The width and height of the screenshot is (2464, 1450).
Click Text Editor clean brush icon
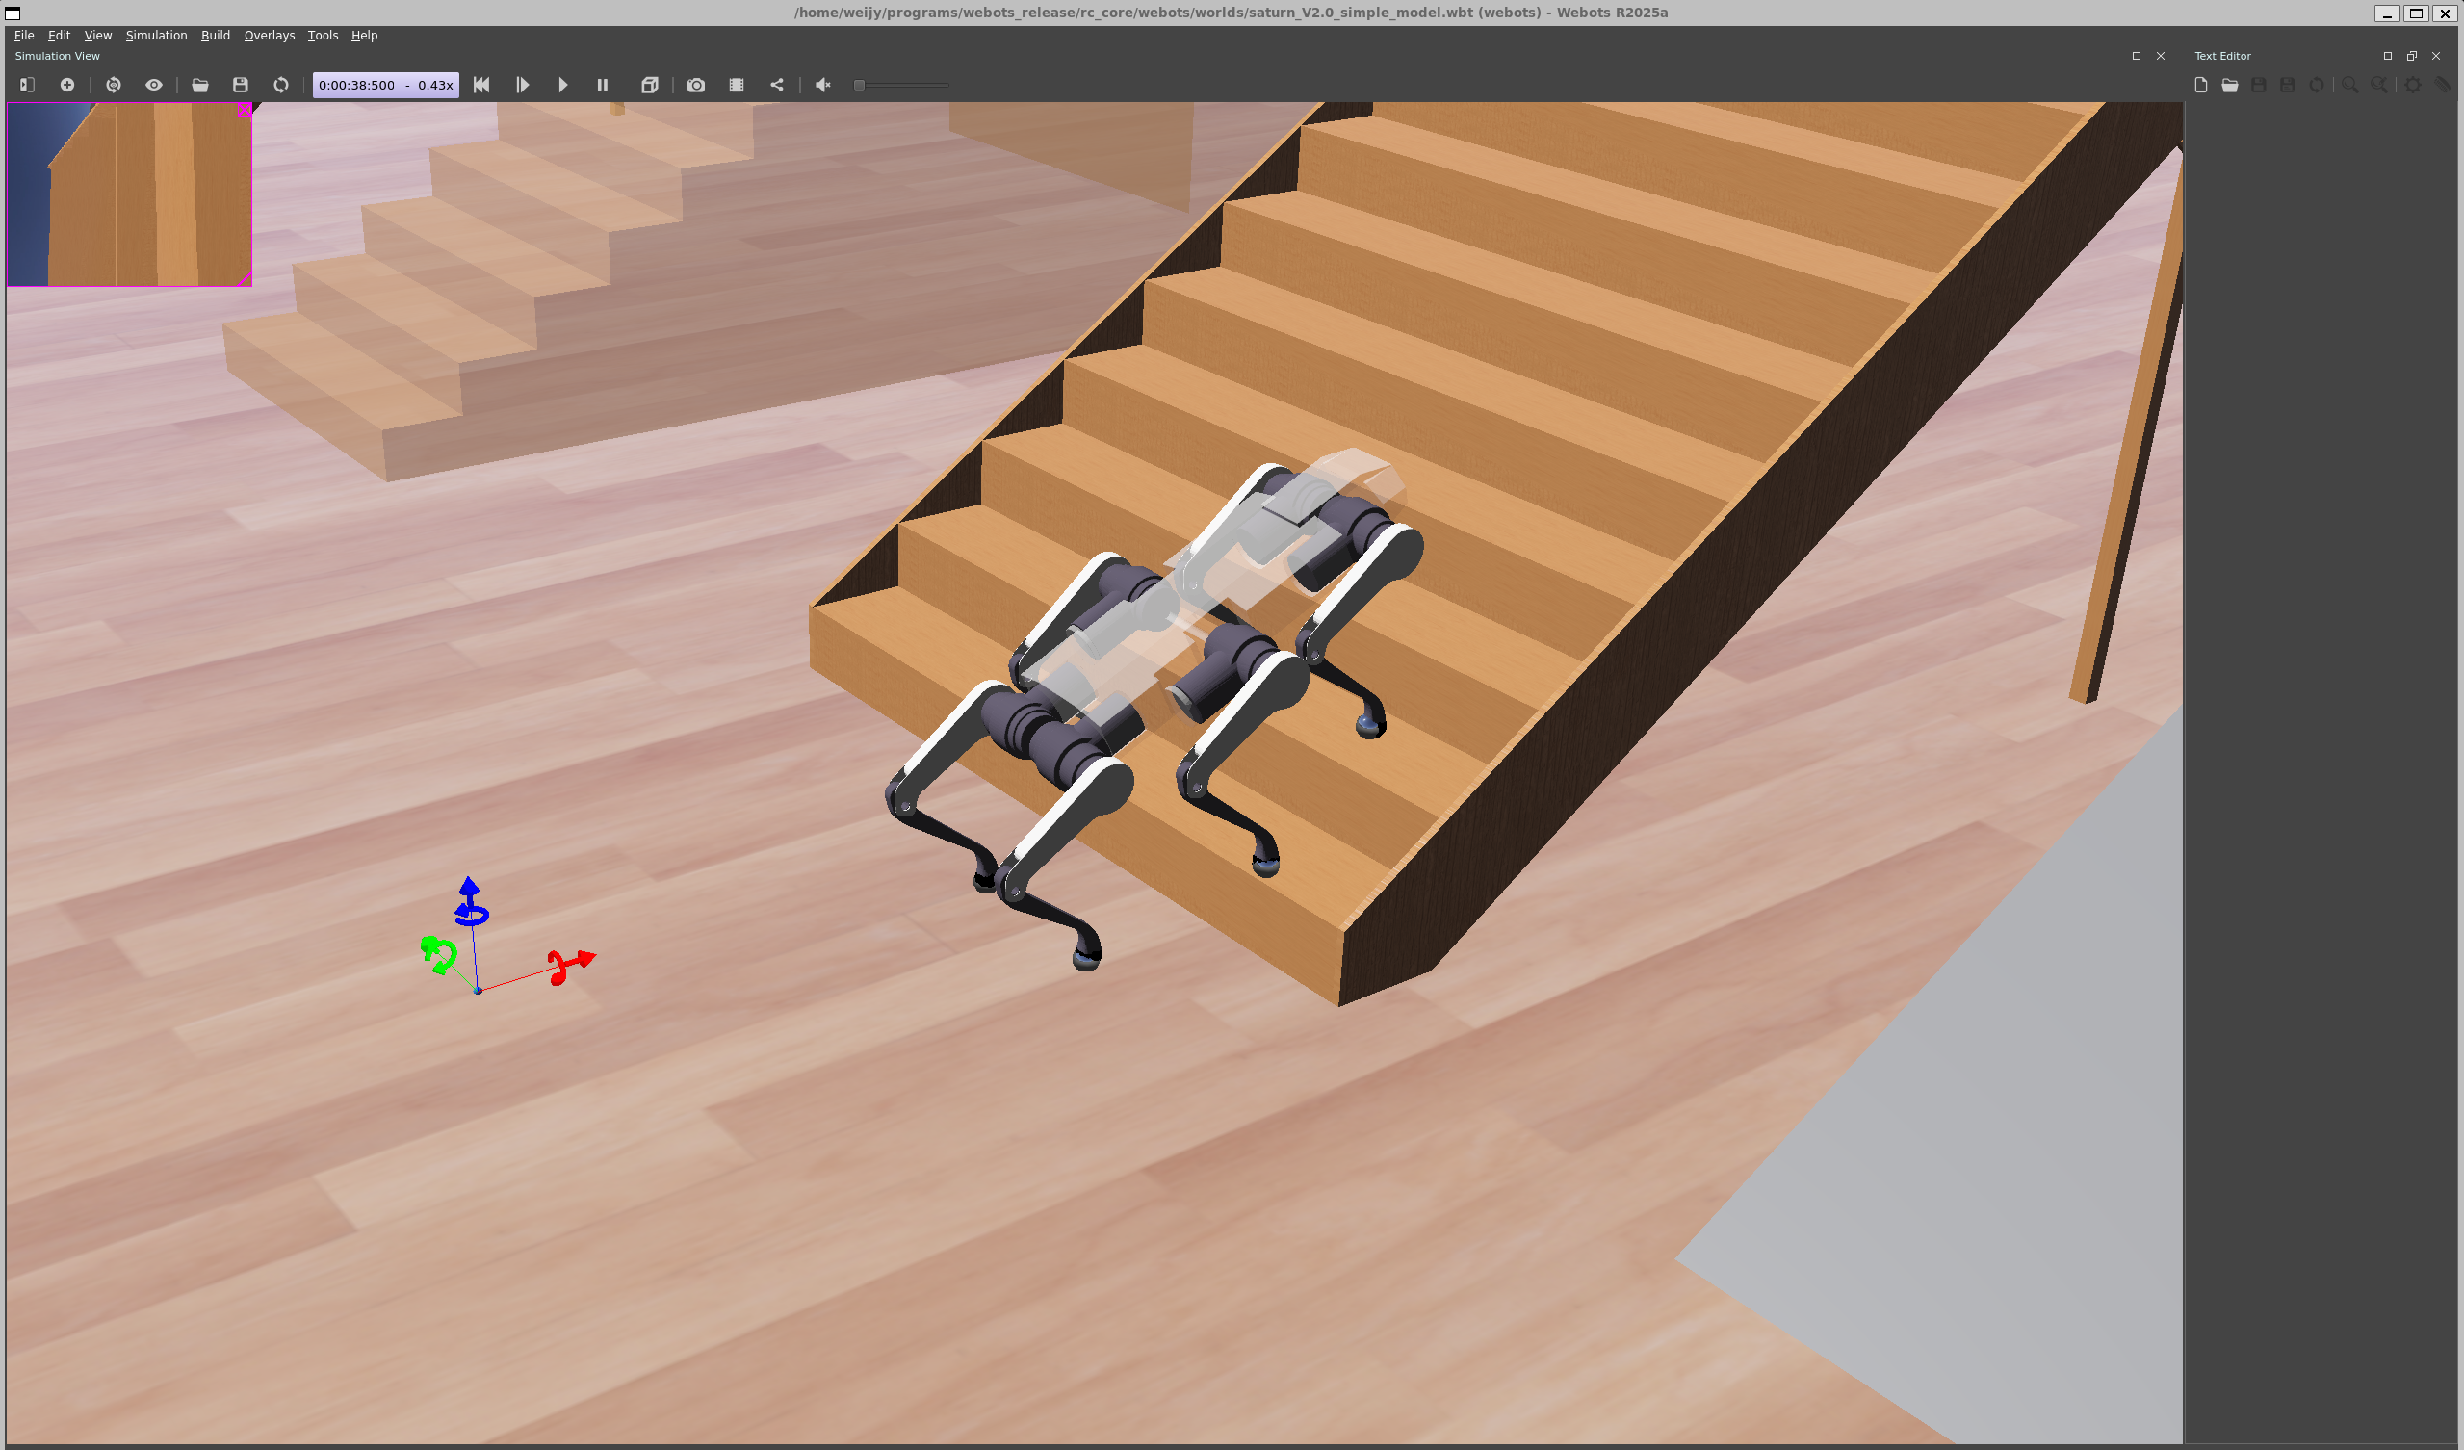pyautogui.click(x=2443, y=85)
